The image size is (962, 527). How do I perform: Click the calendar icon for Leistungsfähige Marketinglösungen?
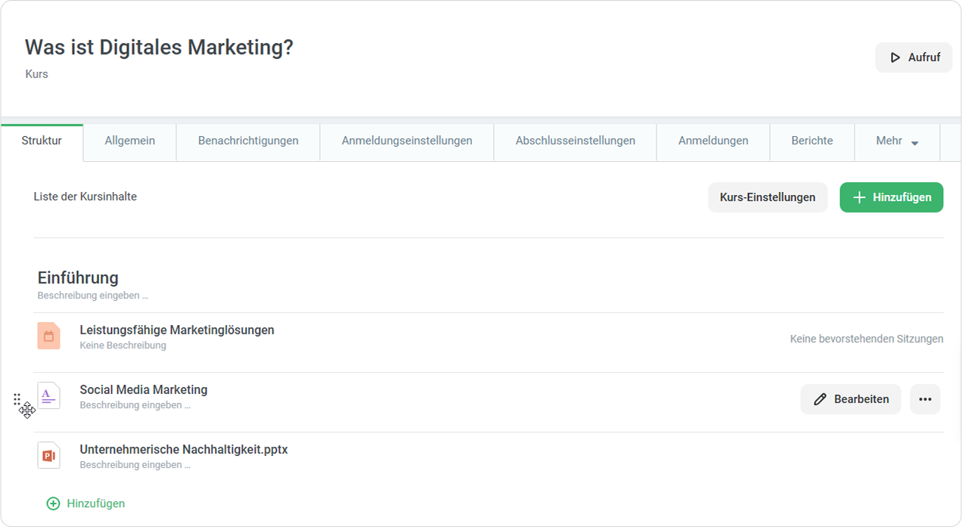pos(48,336)
